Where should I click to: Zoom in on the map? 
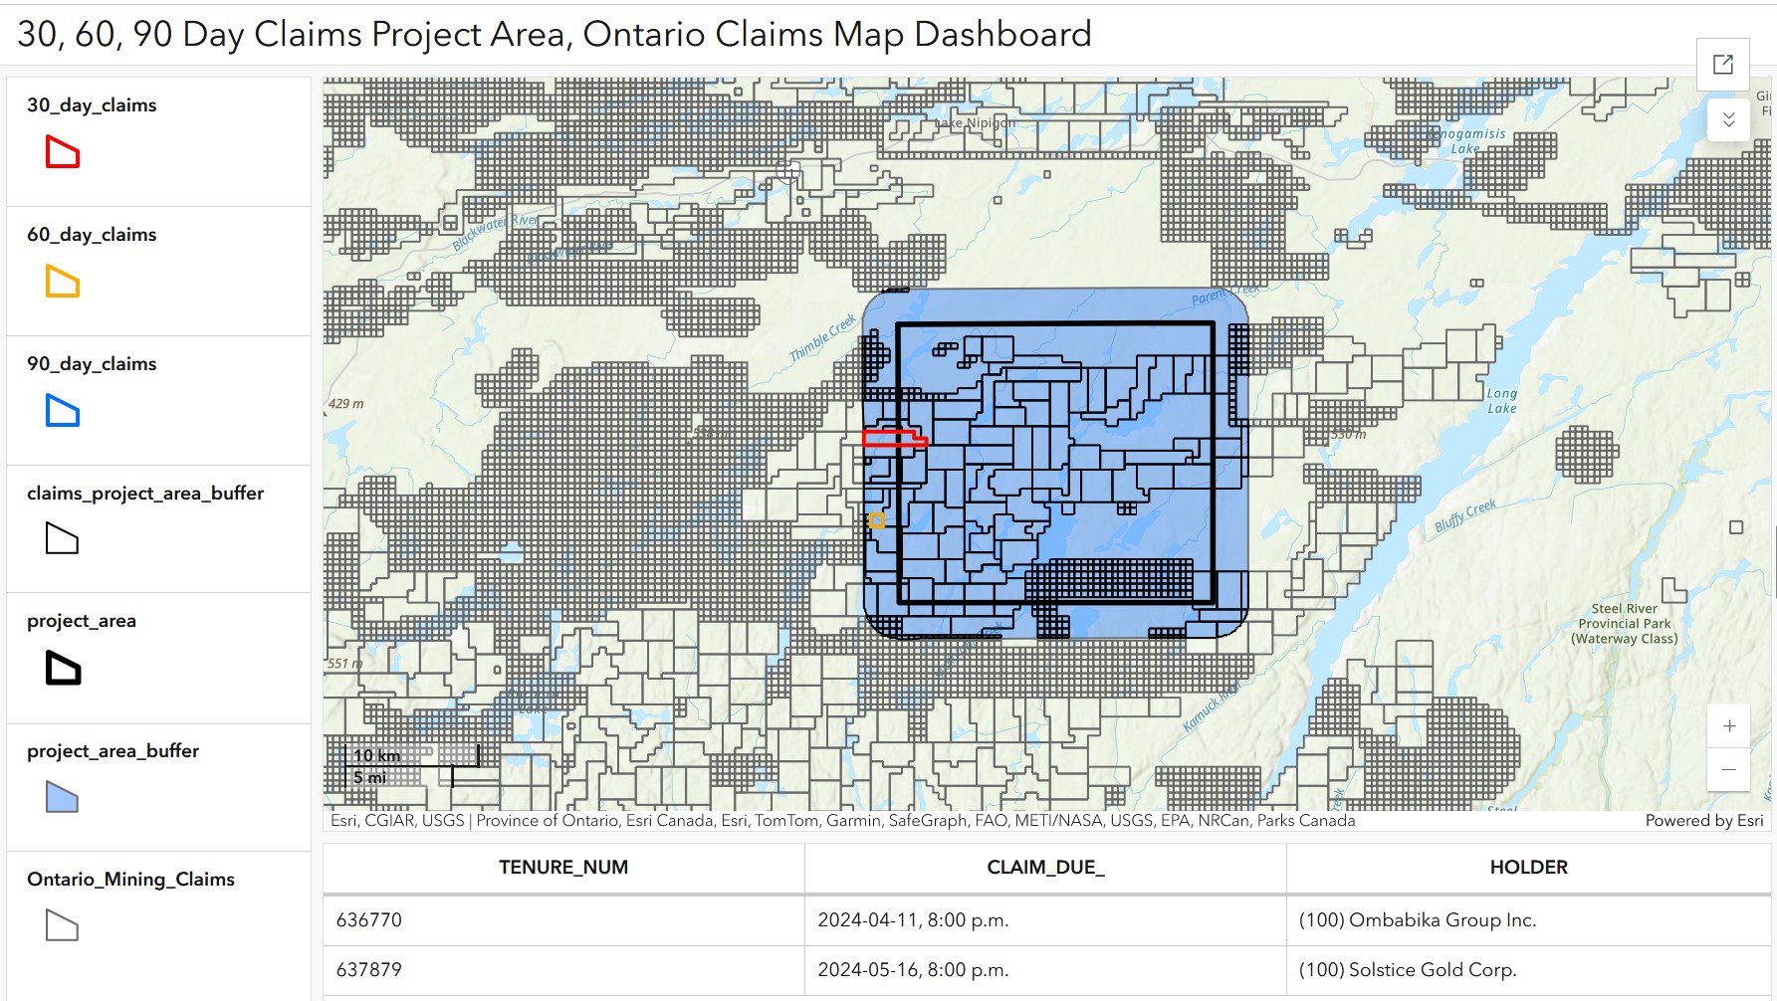1729,726
